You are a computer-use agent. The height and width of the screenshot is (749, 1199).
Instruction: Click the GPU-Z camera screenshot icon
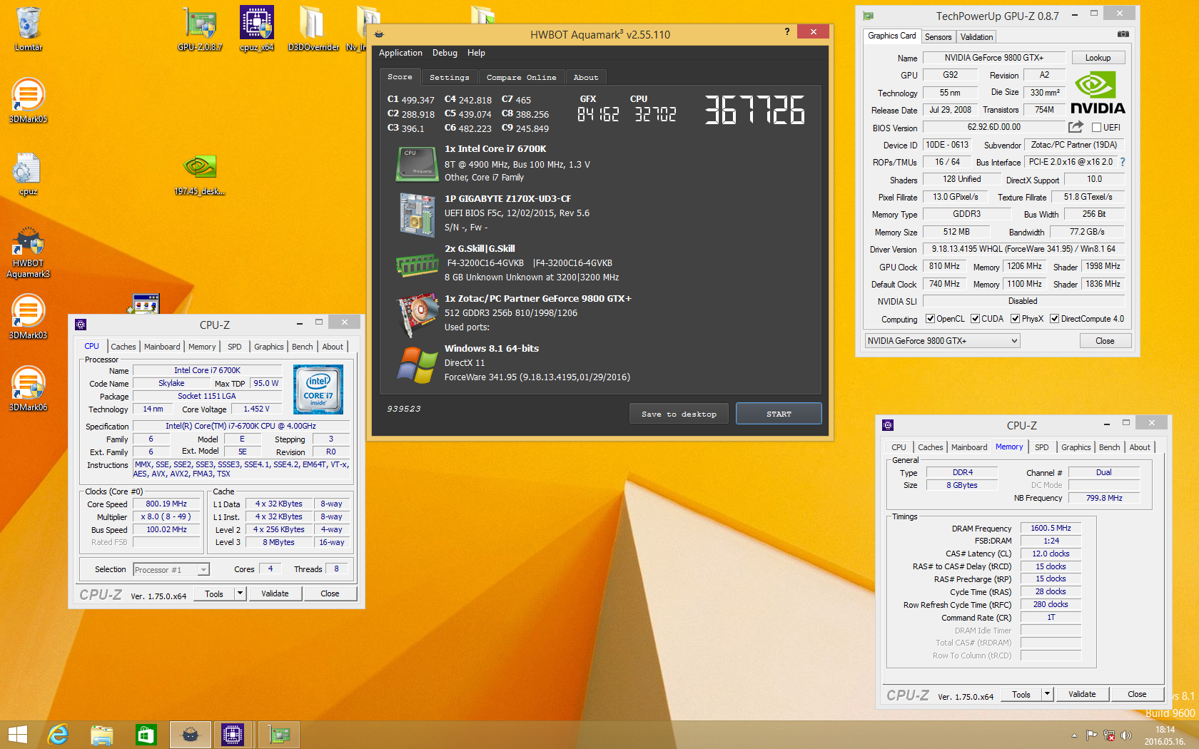1123,34
